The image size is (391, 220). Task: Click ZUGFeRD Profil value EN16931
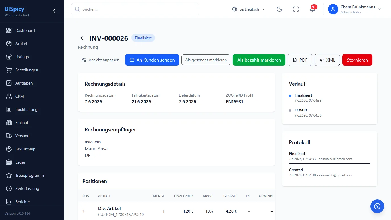pos(234,102)
